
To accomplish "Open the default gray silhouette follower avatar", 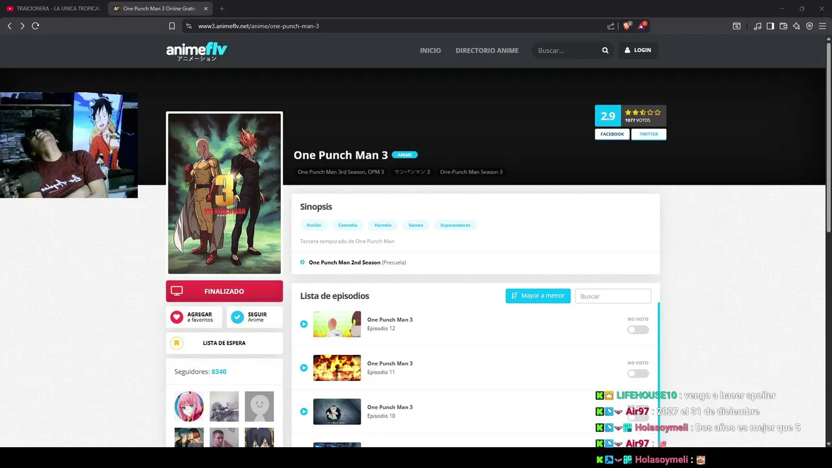I will [x=259, y=406].
